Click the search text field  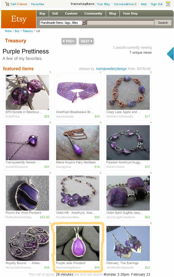pyautogui.click(x=121, y=23)
